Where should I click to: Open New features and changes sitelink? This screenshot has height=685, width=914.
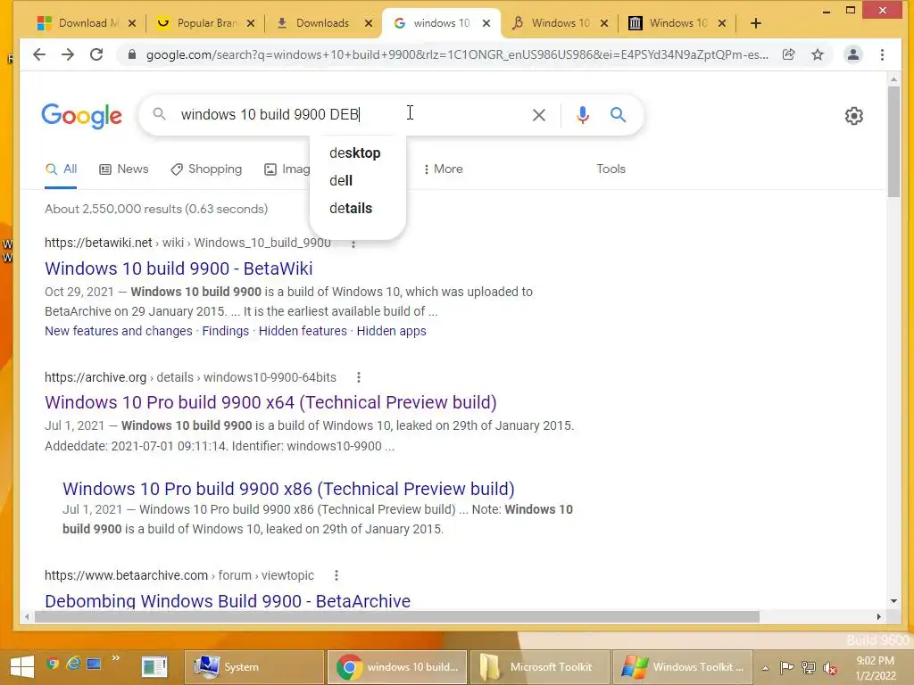point(119,331)
